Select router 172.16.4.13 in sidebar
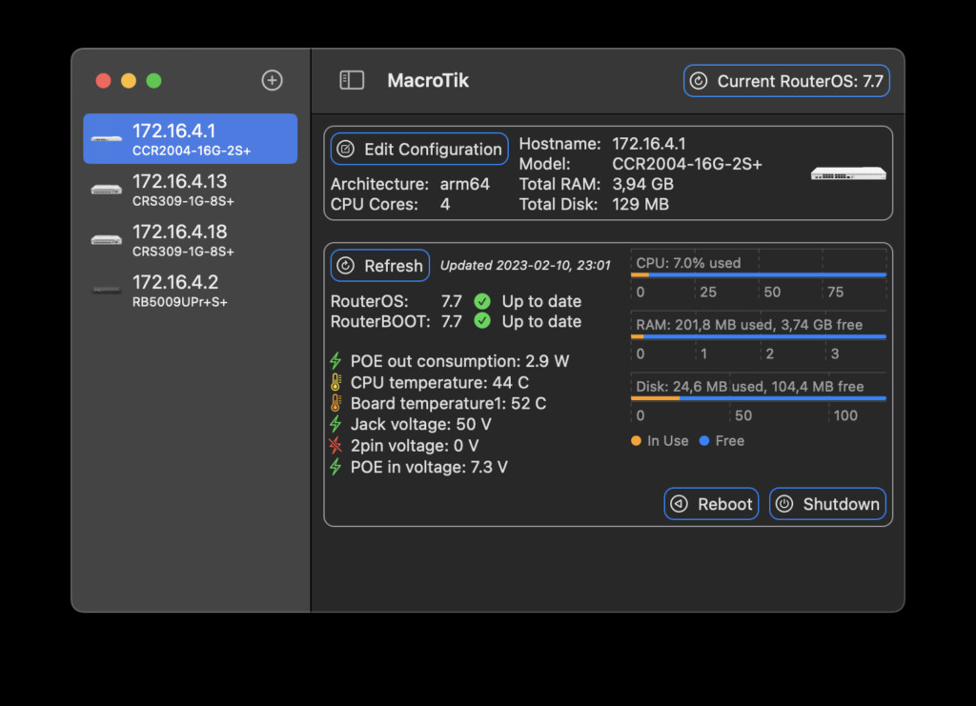This screenshot has height=706, width=976. point(191,189)
